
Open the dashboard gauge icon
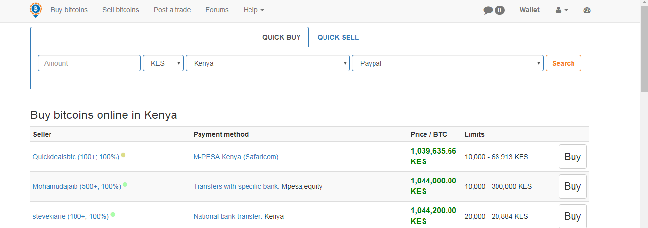[587, 10]
